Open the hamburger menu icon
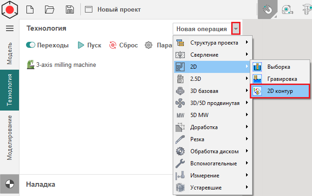 [x=9, y=28]
